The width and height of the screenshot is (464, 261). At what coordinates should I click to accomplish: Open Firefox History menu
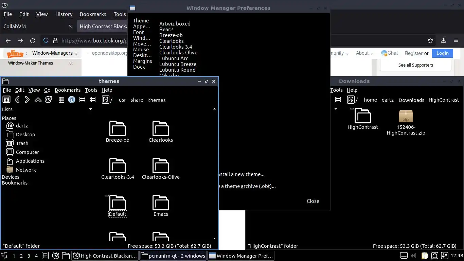click(64, 14)
